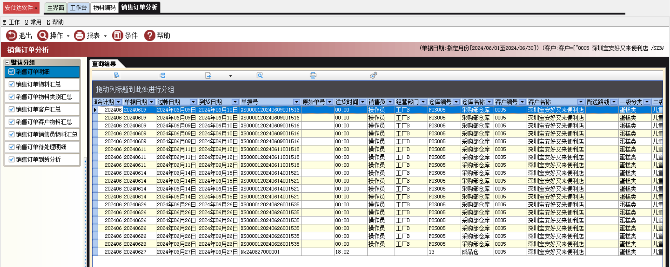
Task: Open the 单据号 column filter dropdown
Action: 296,102
